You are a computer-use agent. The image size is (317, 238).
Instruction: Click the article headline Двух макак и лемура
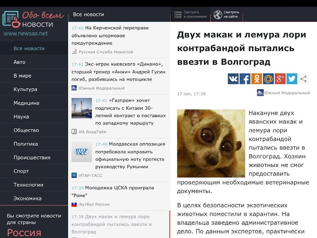pos(242,48)
